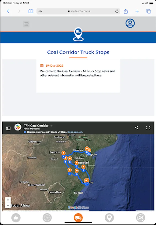Open the clock tab in bottom bar
Image resolution: width=156 pixels, height=225 pixels.
(47, 218)
